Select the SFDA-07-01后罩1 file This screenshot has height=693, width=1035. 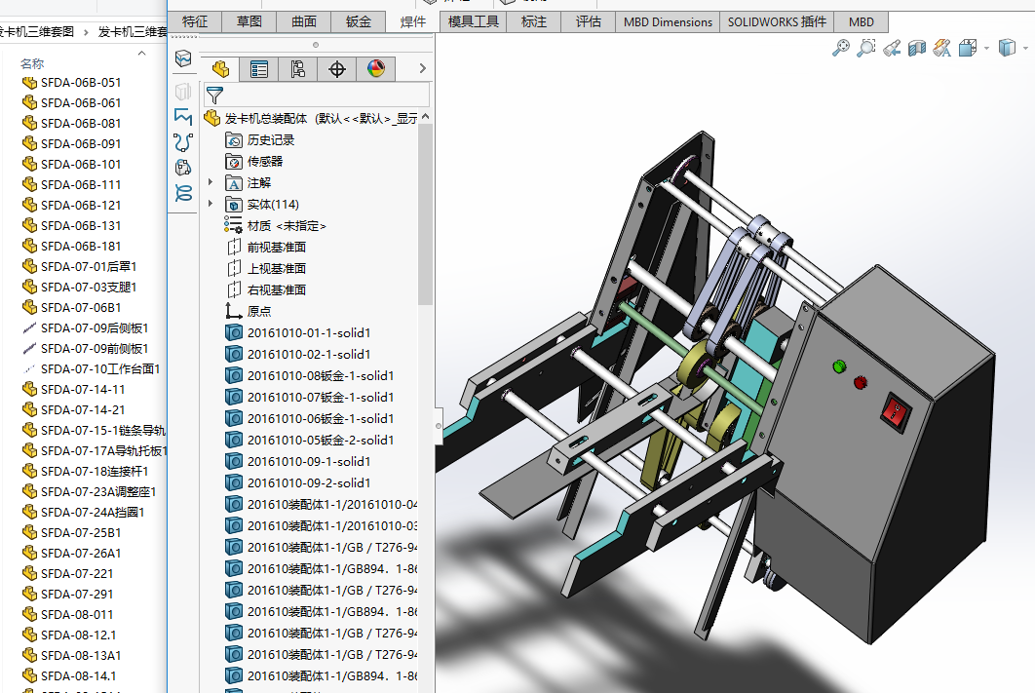click(x=88, y=266)
